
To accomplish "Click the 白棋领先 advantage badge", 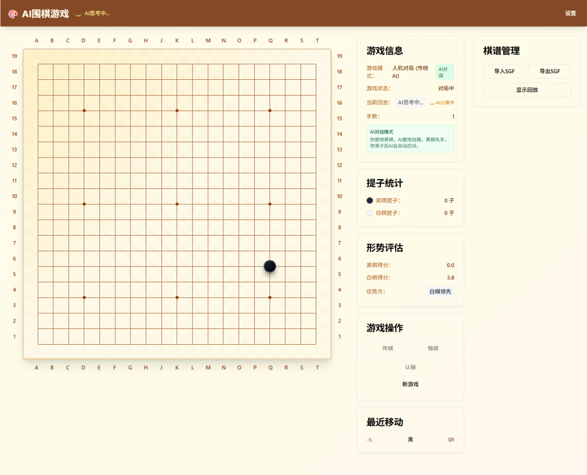I will [440, 292].
